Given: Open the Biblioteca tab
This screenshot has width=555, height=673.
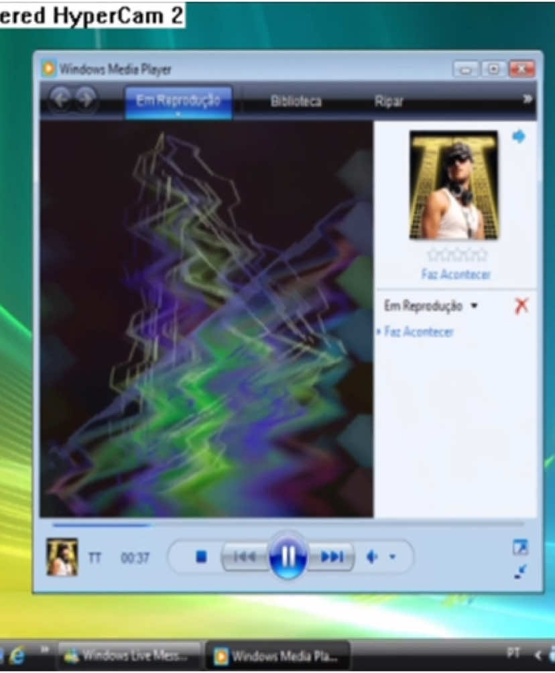Looking at the screenshot, I should [296, 101].
